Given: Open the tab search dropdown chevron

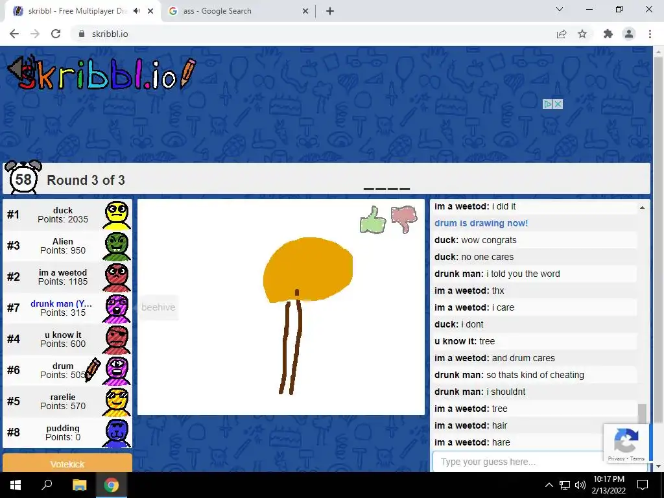Looking at the screenshot, I should 560,9.
